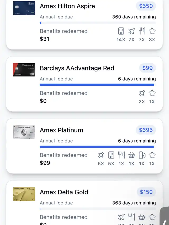Tap the hotel icon on Amex Platinum
This screenshot has width=169, height=225.
[x=111, y=155]
